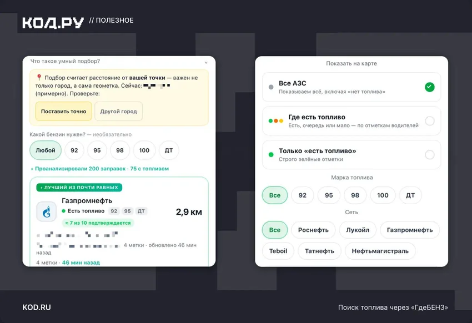
Task: Click the ДТ tag on Газпромнефть card
Action: tap(141, 211)
